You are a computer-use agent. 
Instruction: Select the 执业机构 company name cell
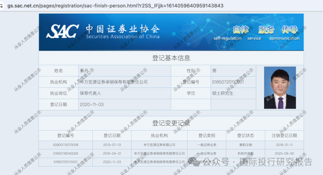pos(114,82)
